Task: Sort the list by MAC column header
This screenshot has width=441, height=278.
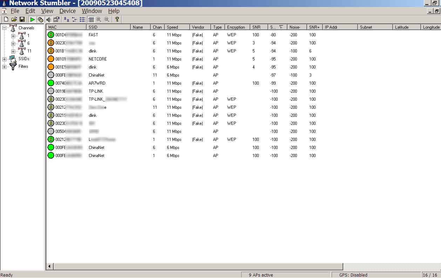Action: point(66,27)
